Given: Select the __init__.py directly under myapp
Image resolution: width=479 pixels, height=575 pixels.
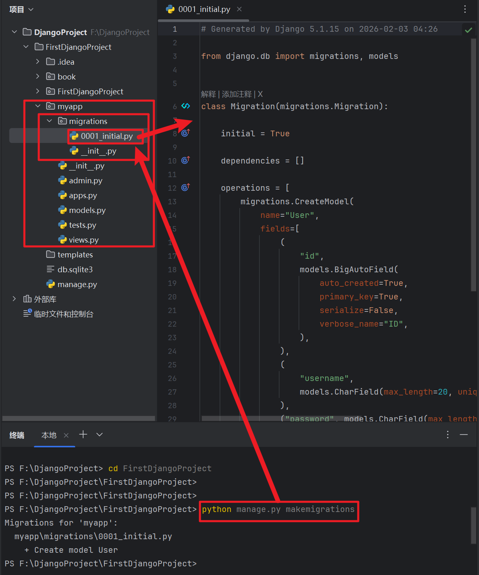Looking at the screenshot, I should [86, 166].
